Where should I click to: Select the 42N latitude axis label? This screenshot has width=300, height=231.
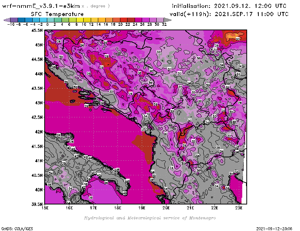point(38,132)
